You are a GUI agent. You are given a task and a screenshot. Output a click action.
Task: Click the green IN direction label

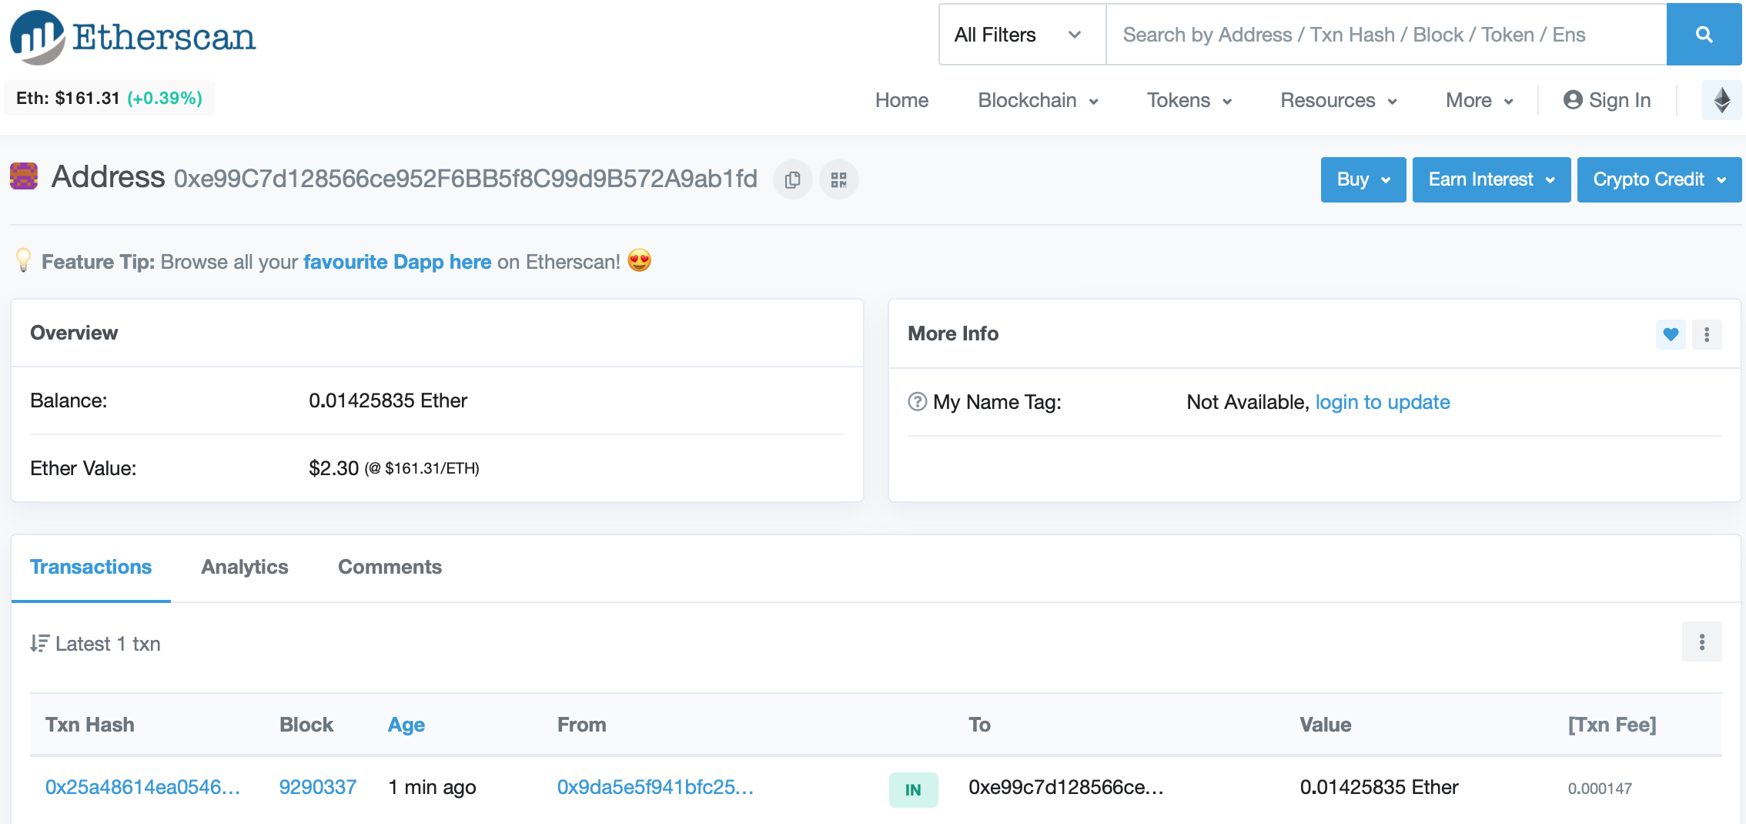[x=913, y=789]
